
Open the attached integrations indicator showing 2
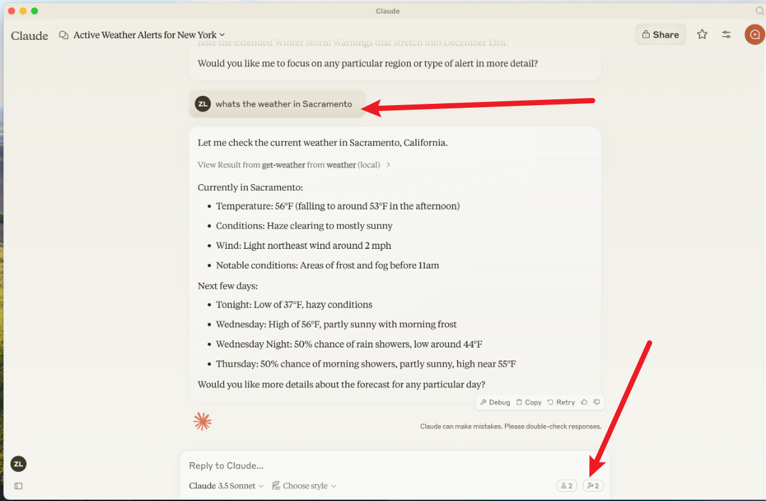coord(566,486)
